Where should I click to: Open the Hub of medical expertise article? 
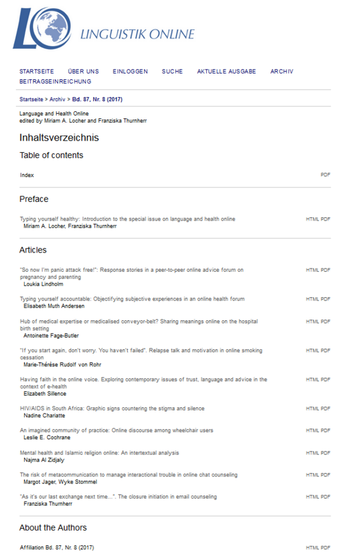[139, 325]
